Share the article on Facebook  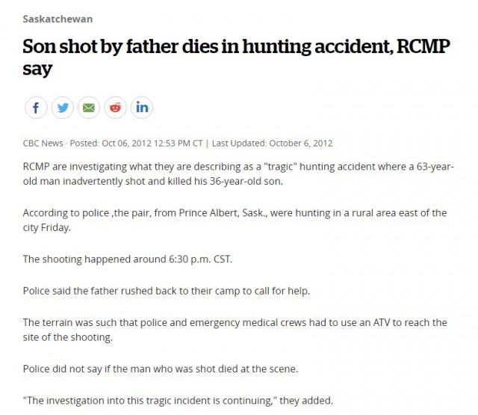pyautogui.click(x=36, y=108)
